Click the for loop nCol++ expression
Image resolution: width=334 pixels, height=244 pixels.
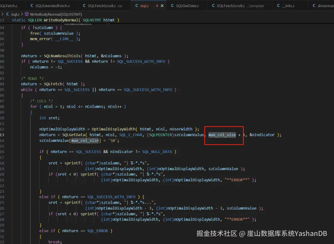tap(115, 107)
